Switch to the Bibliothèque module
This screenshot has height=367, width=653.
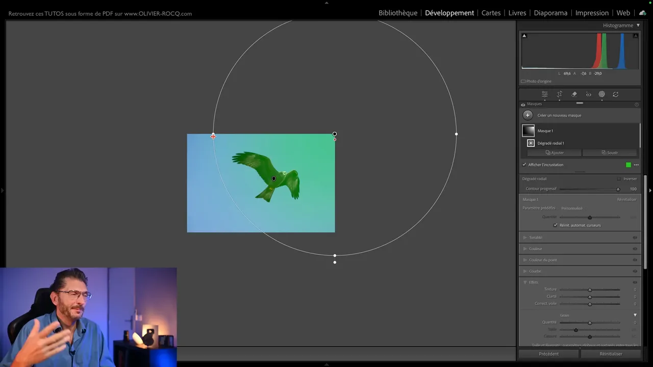pyautogui.click(x=397, y=13)
